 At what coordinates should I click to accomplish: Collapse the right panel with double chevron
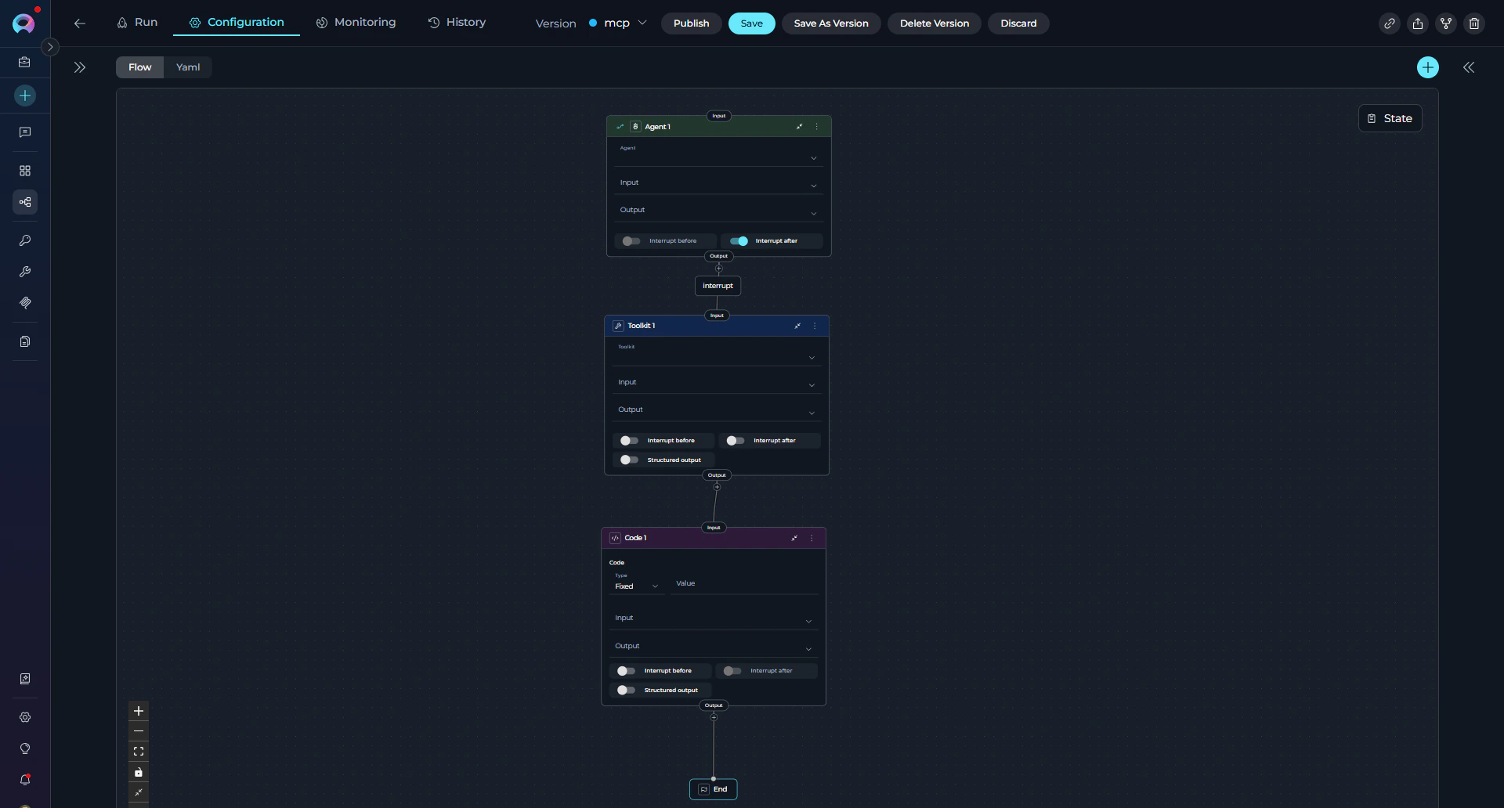point(1469,67)
